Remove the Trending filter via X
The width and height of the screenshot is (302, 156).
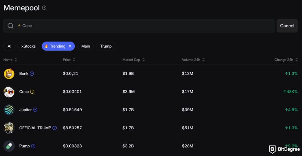pyautogui.click(x=70, y=46)
